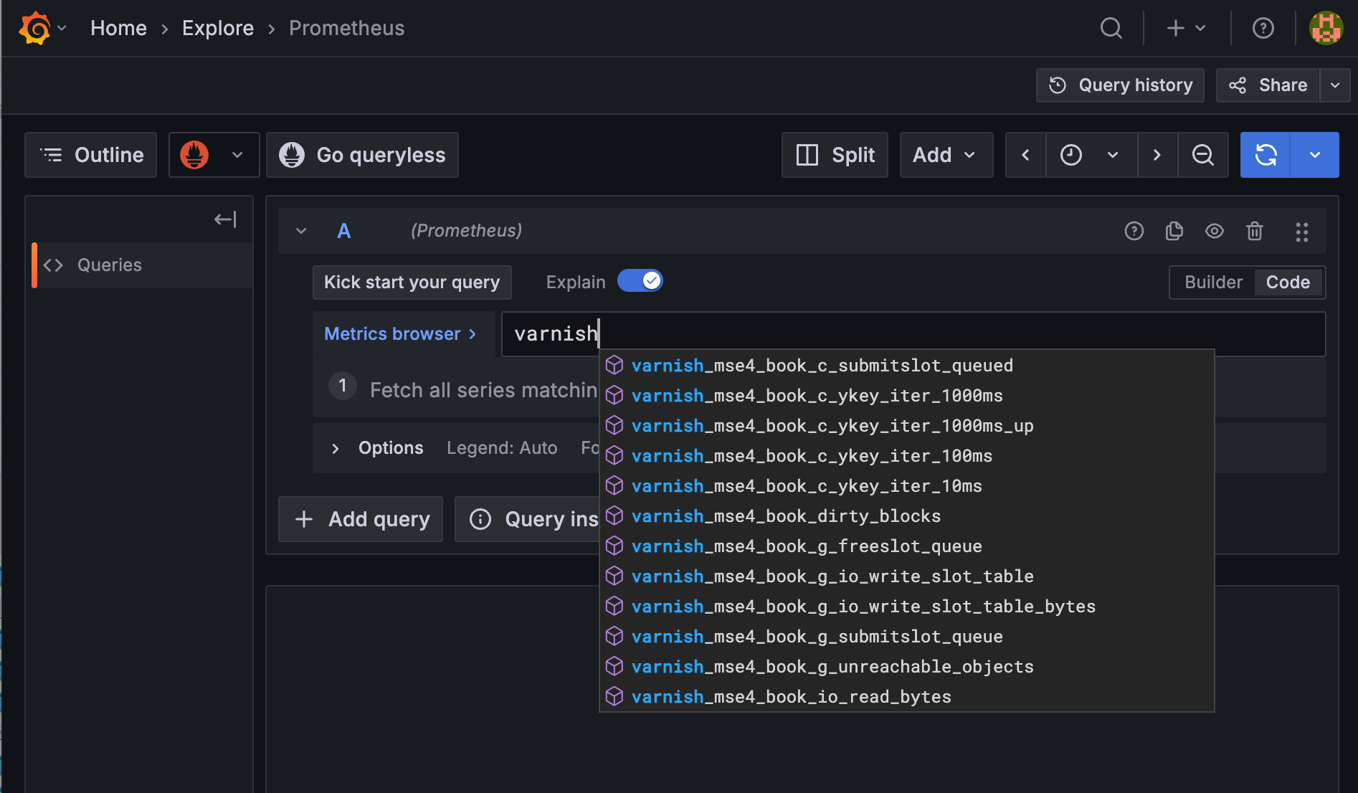
Task: Open search with the magnifier icon
Action: 1111,28
